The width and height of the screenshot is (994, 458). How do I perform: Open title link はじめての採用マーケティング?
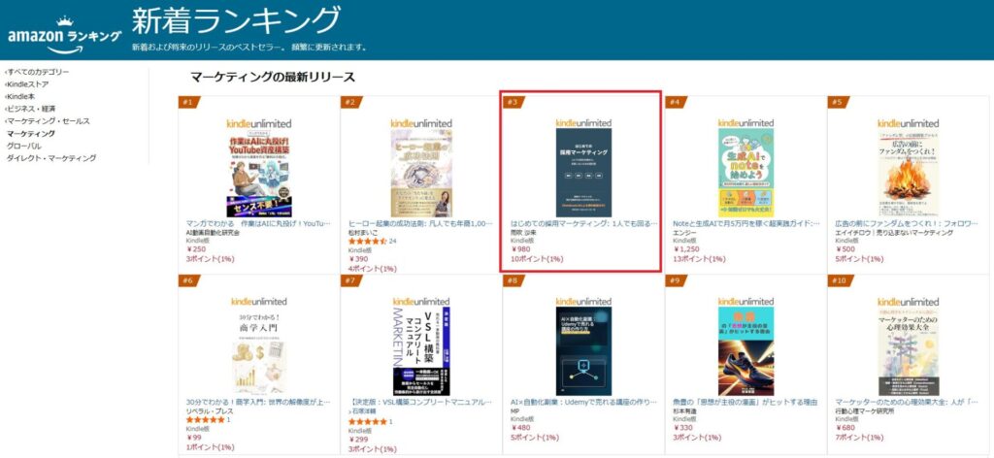[x=583, y=223]
